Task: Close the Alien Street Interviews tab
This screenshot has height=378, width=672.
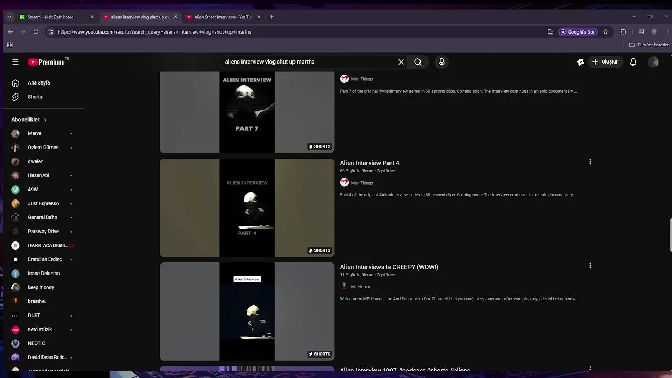Action: (259, 17)
